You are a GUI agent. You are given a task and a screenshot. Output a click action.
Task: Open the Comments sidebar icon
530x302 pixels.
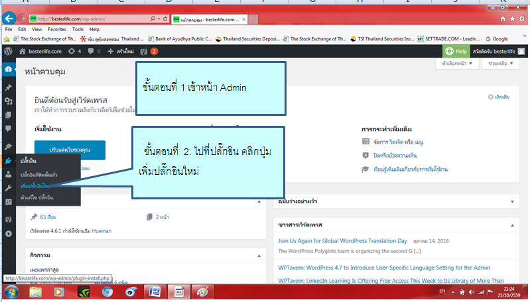9,128
